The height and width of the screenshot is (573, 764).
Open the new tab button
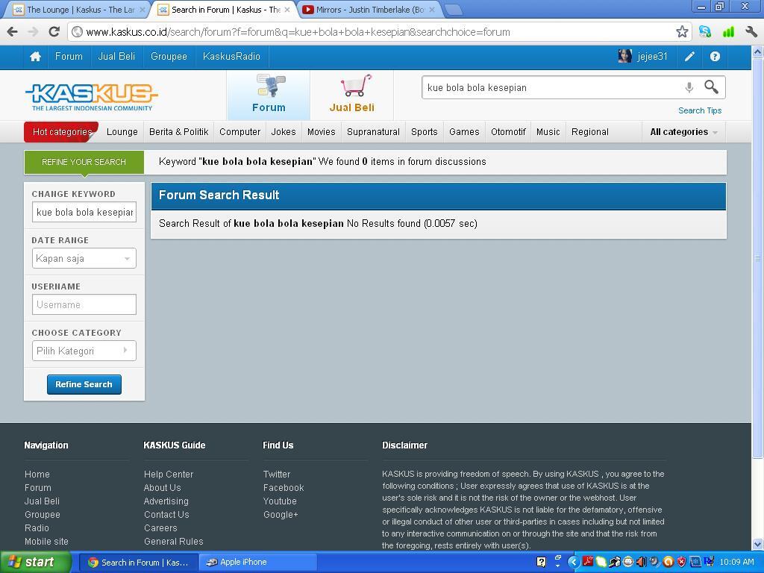(x=453, y=10)
